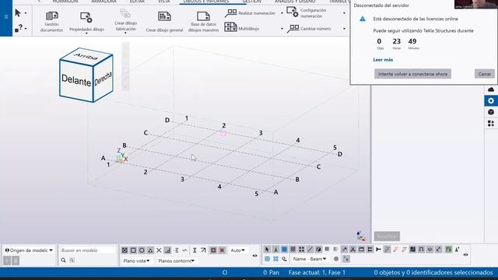The height and width of the screenshot is (280, 498).
Task: Click Cambiar número
Action: click(x=310, y=29)
